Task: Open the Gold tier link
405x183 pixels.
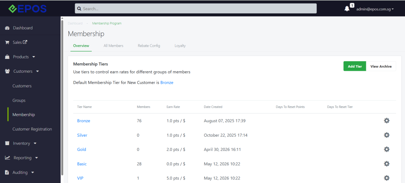Action: tap(81, 149)
